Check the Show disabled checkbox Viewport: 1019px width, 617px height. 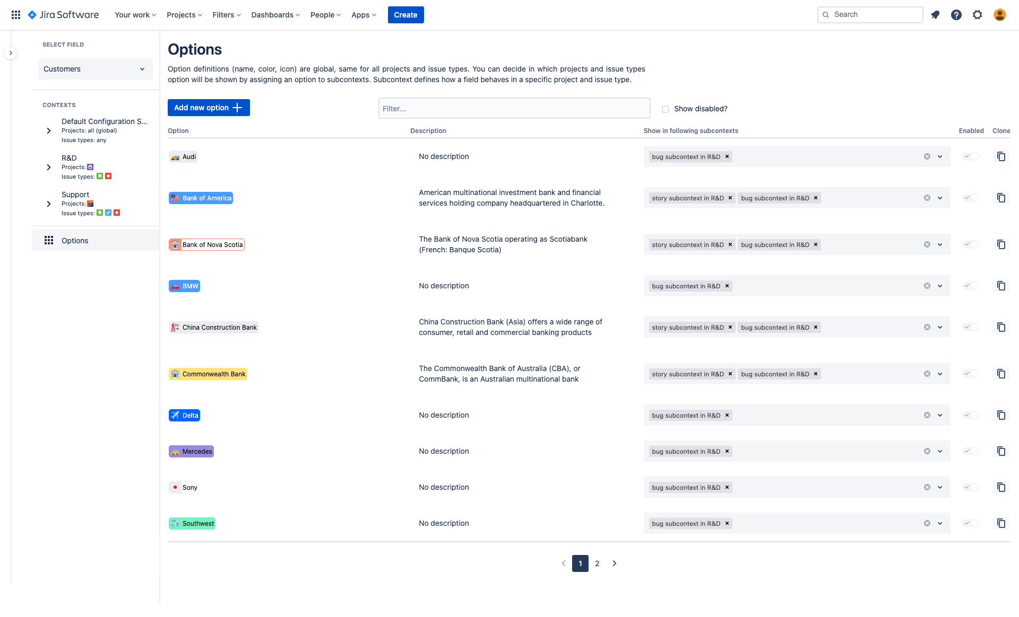pos(665,109)
